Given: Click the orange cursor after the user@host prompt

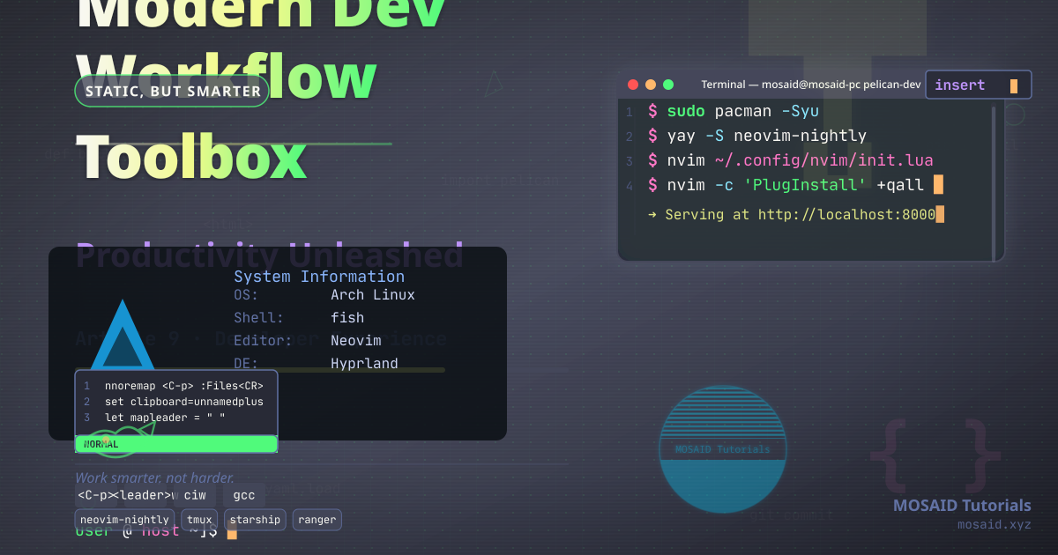Looking at the screenshot, I should (x=232, y=531).
